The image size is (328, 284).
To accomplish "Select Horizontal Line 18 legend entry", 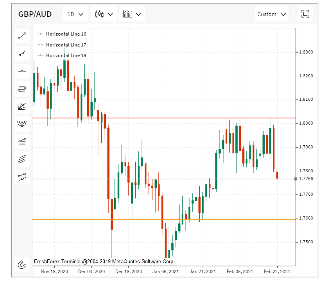I will click(62, 55).
